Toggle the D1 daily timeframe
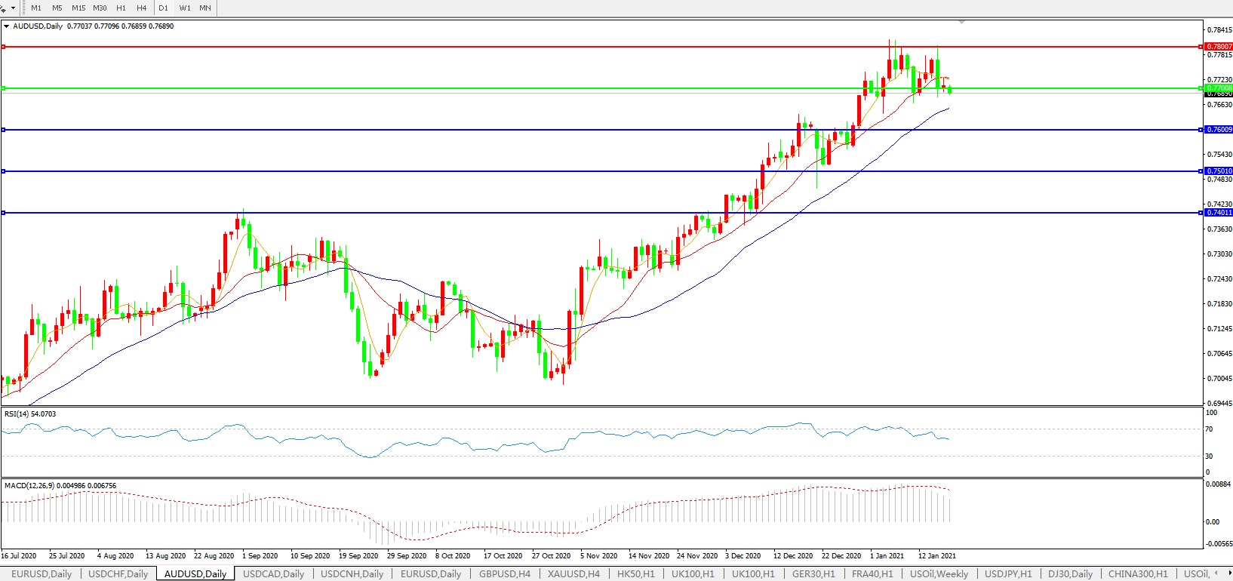1233x581 pixels. coord(164,8)
